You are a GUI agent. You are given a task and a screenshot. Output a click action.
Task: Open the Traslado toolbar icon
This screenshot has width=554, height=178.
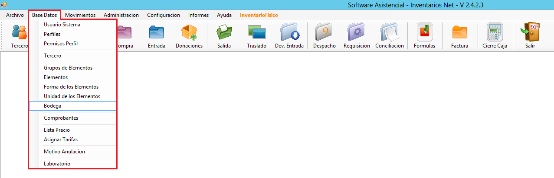256,33
